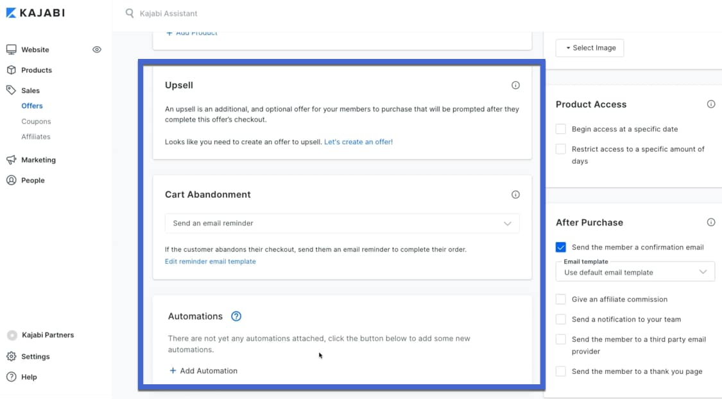This screenshot has height=399, width=722.
Task: Click inside the Kajabi Assistant search field
Action: [x=257, y=13]
